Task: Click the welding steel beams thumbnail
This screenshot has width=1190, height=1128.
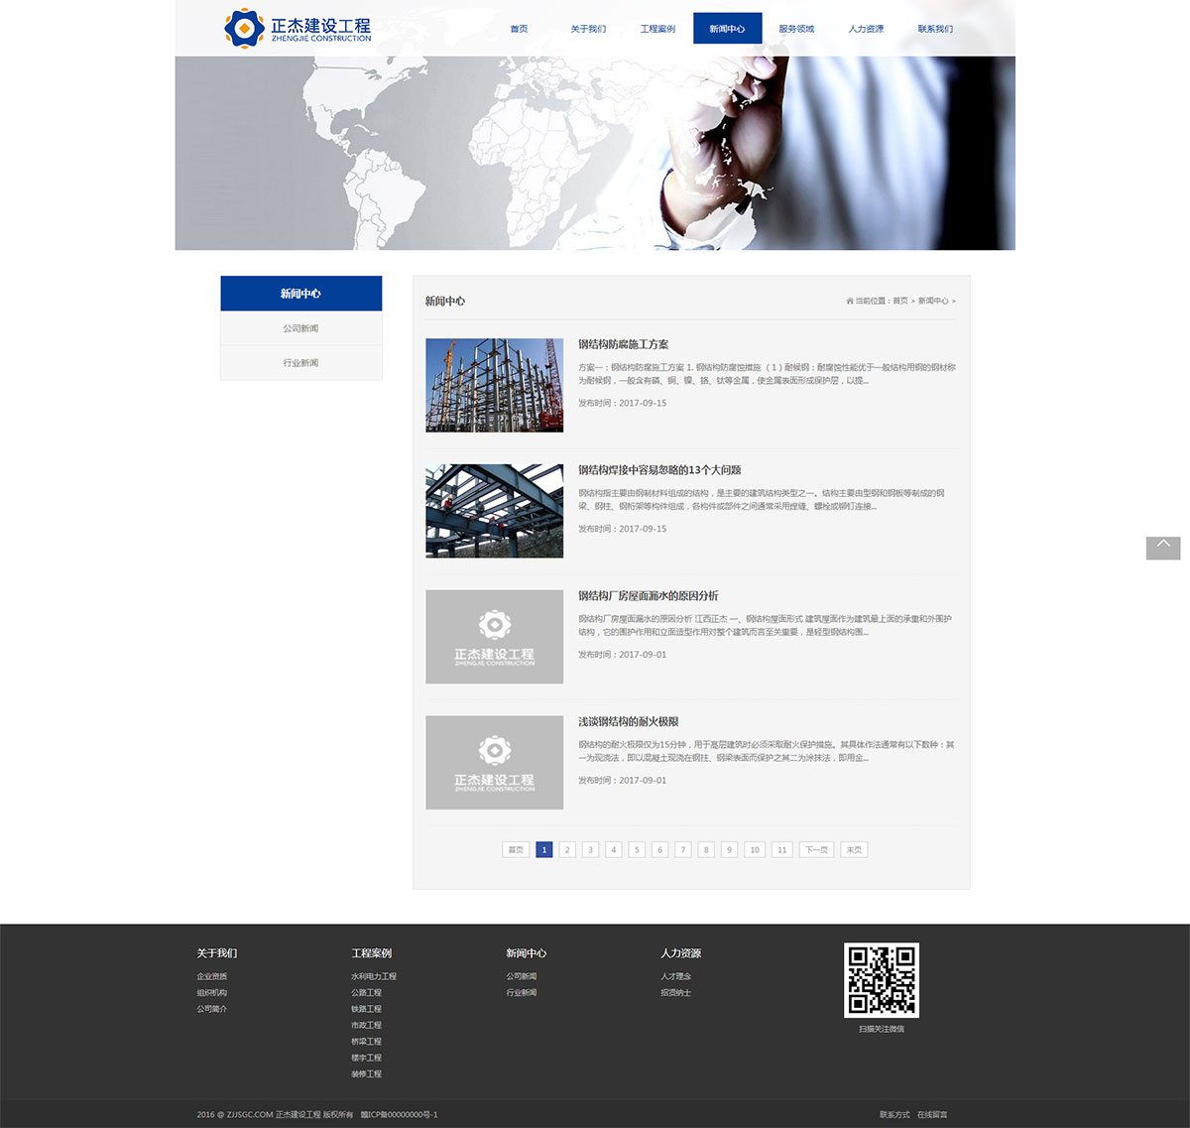Action: [494, 511]
